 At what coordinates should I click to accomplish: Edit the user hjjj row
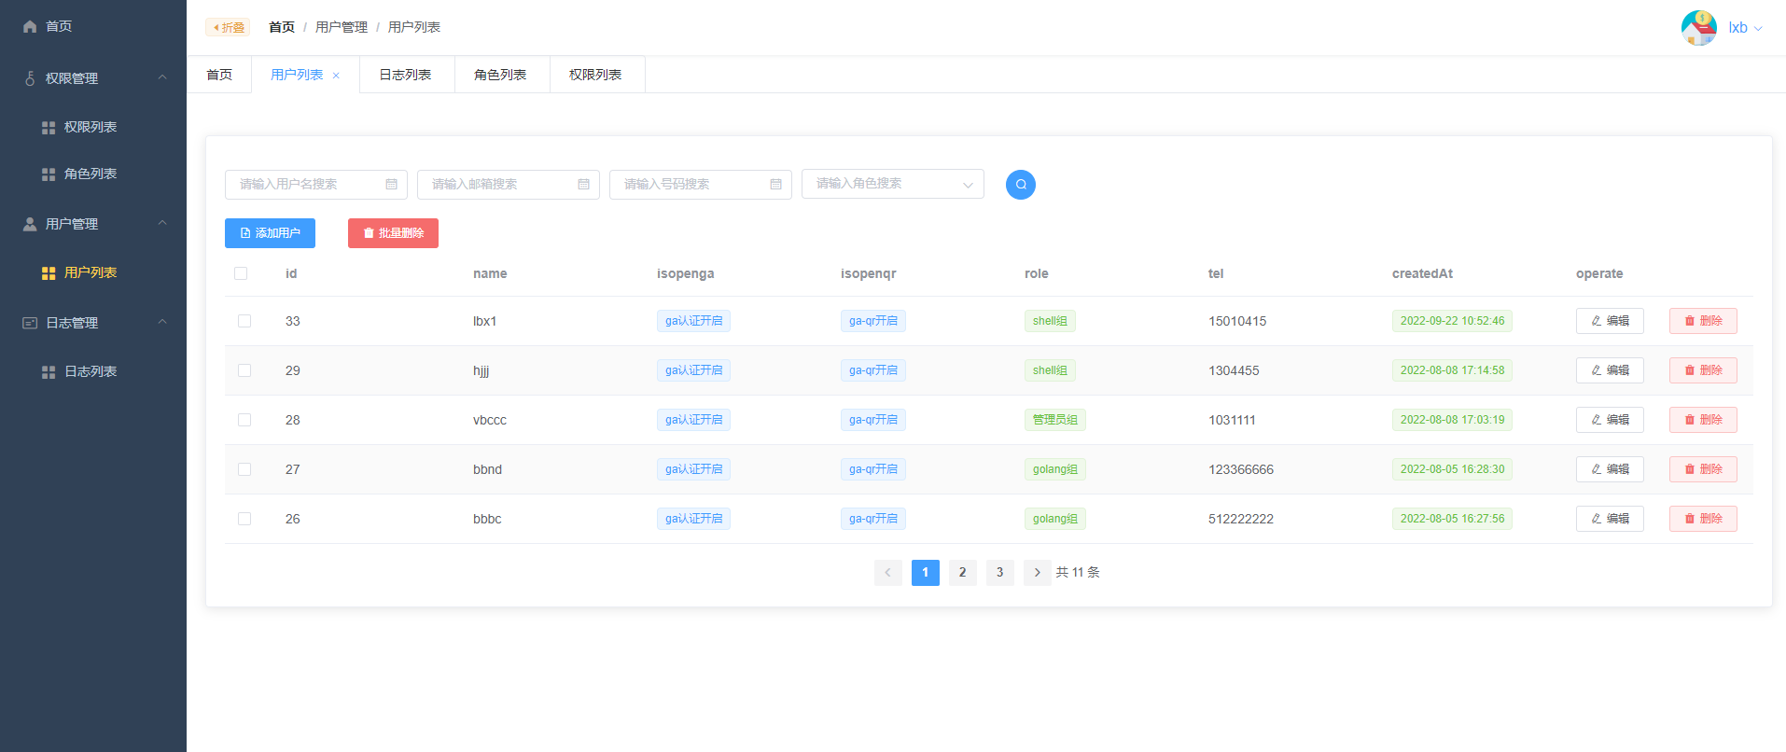tap(1610, 370)
